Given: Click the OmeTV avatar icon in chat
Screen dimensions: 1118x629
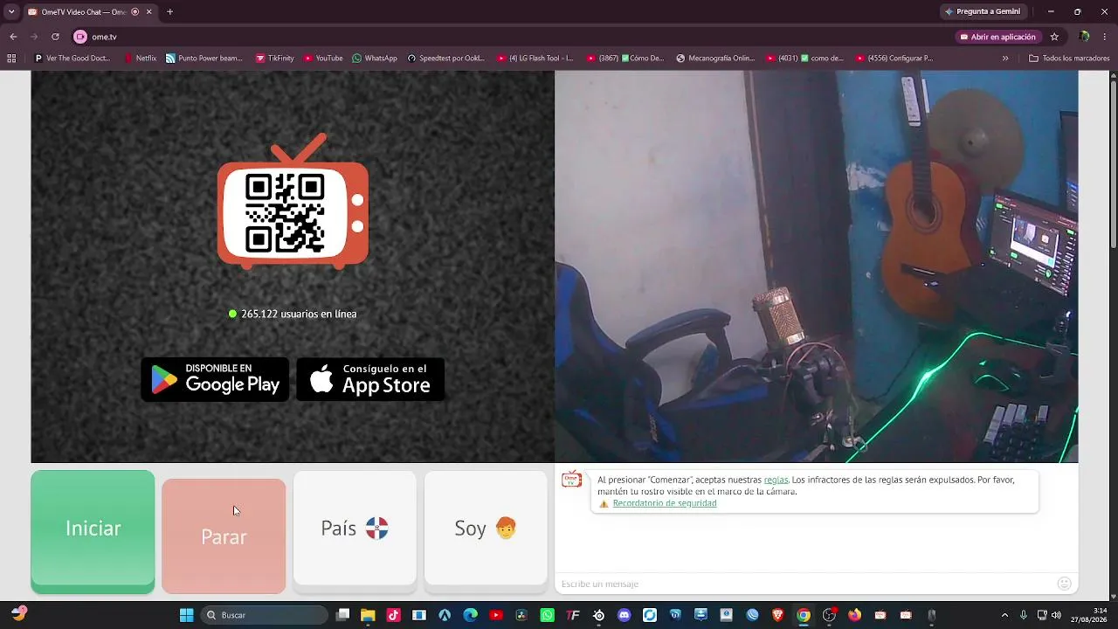Looking at the screenshot, I should click(x=572, y=480).
